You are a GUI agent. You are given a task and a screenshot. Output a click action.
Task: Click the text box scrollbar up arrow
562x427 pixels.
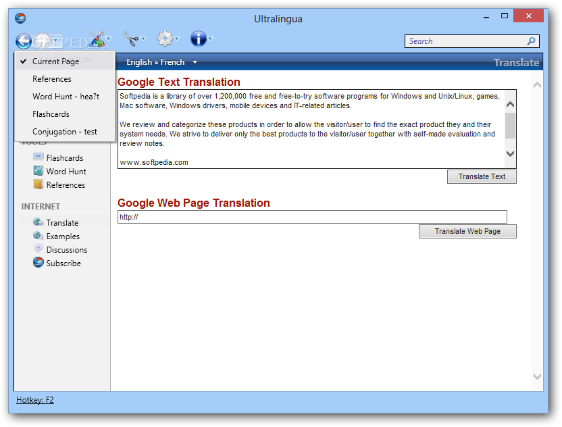511,105
